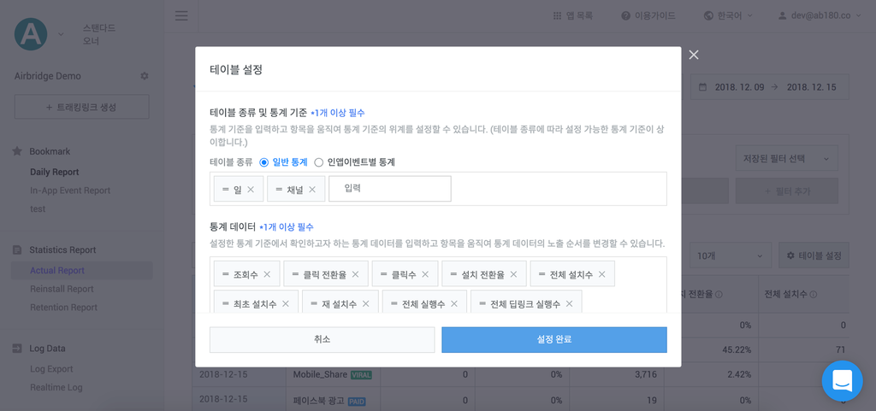Open Retention Report in sidebar

(x=63, y=308)
